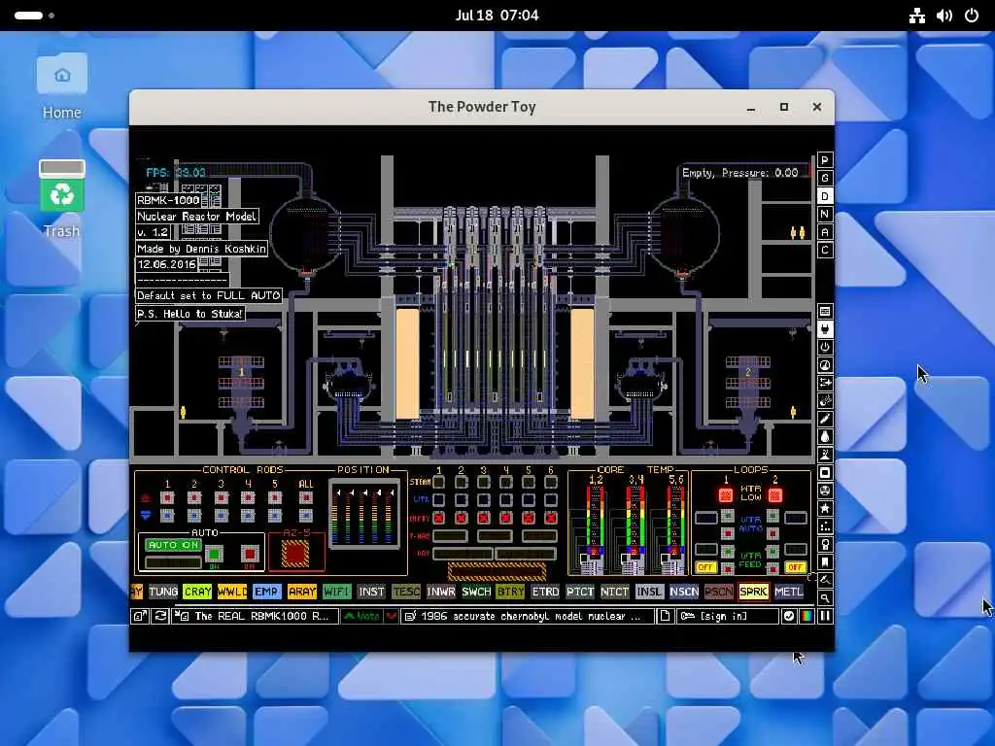The image size is (995, 746).
Task: Toggle the N Newtonian gravity quick option
Action: pos(825,215)
